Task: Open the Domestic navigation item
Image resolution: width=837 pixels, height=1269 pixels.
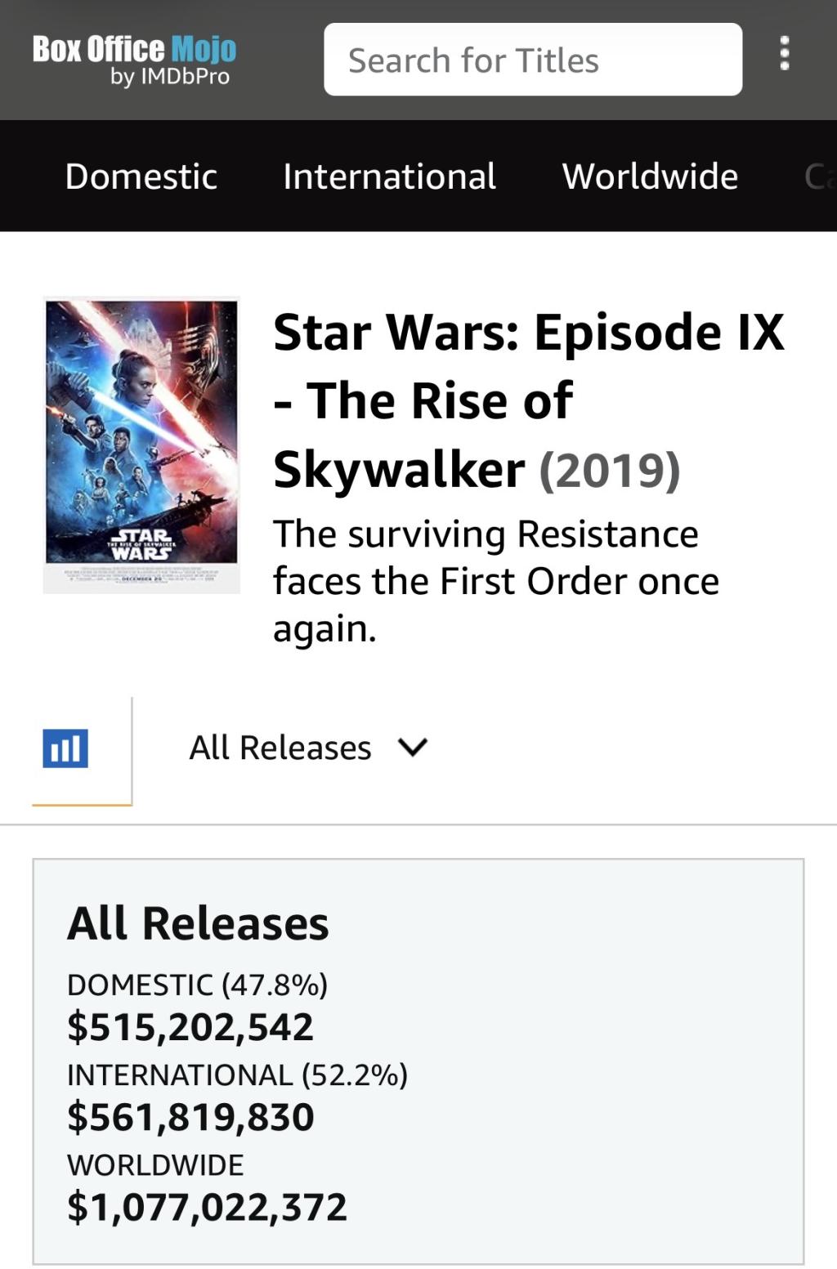Action: click(x=141, y=176)
